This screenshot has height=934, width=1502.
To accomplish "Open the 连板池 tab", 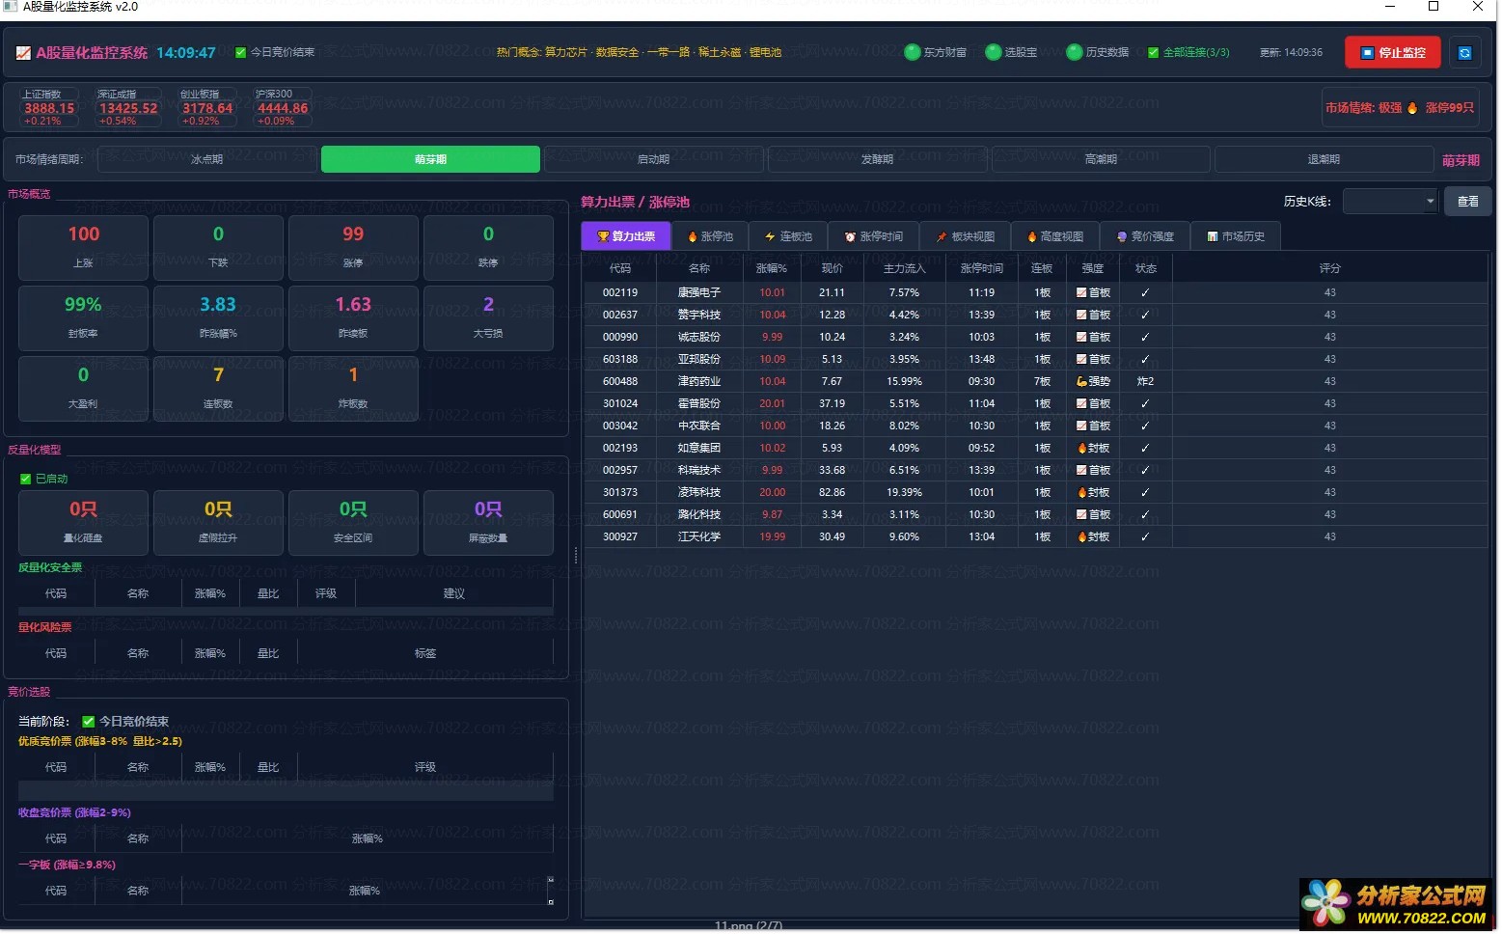I will click(x=788, y=236).
